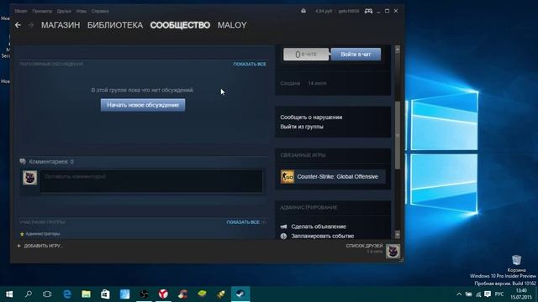The width and height of the screenshot is (538, 302).
Task: Click the vertical scrollbar thumb
Action: [398, 135]
